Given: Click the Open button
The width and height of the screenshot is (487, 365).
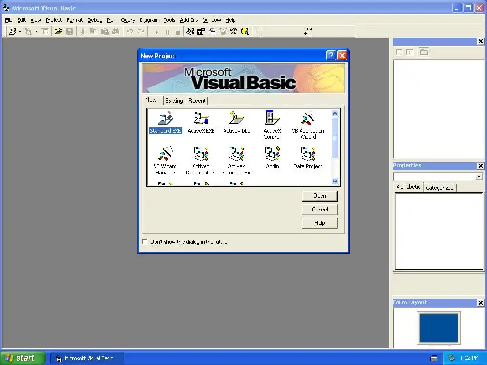Looking at the screenshot, I should point(320,196).
